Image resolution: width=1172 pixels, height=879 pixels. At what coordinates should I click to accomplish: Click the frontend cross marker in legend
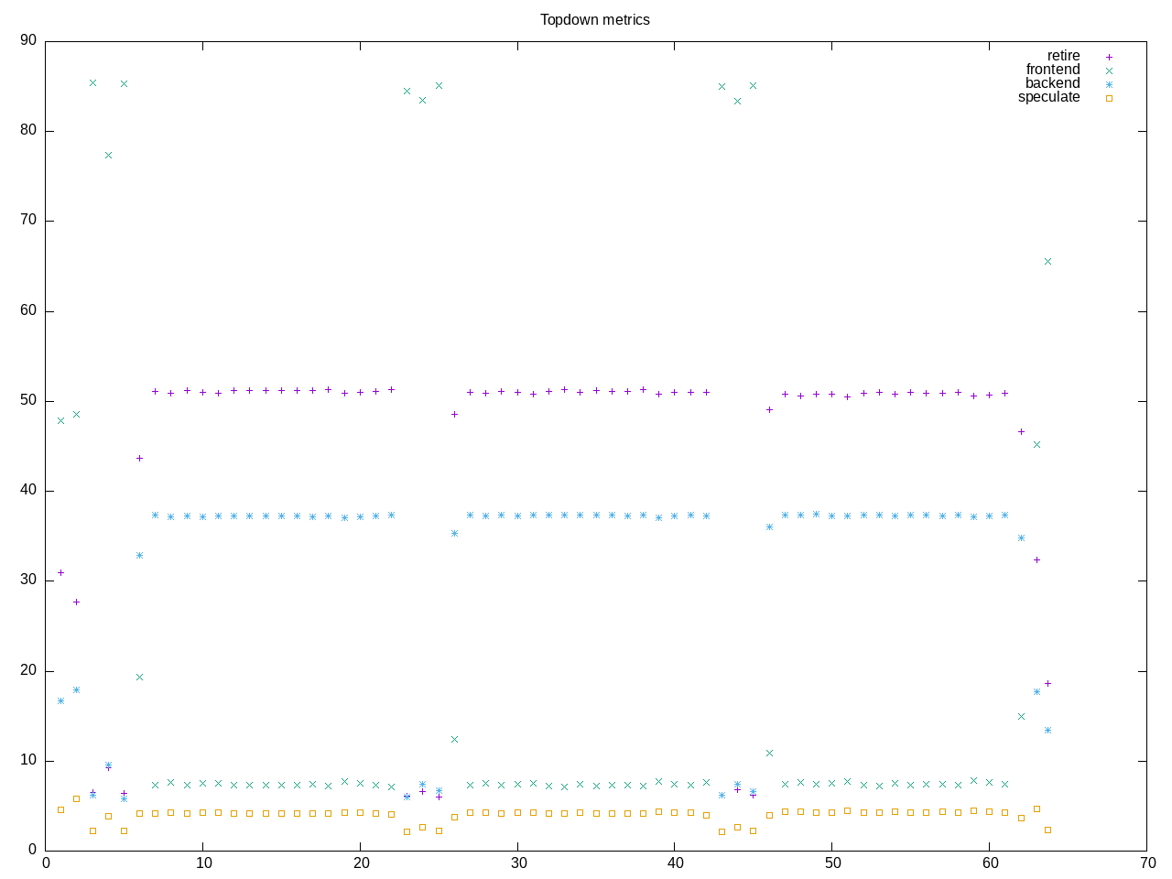(x=1109, y=71)
